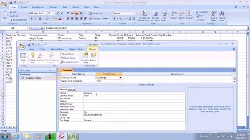Collapse the Customer group in navigation pane

point(53,74)
